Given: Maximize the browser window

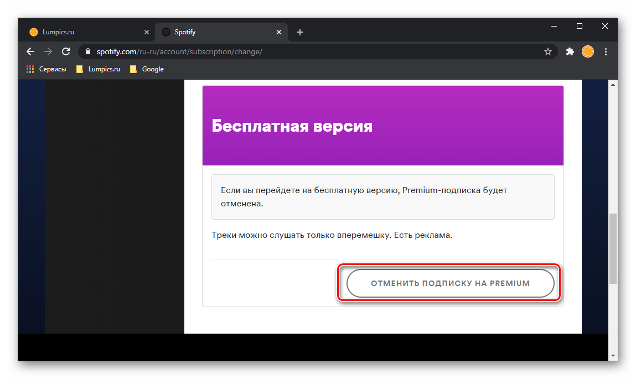Looking at the screenshot, I should [580, 26].
